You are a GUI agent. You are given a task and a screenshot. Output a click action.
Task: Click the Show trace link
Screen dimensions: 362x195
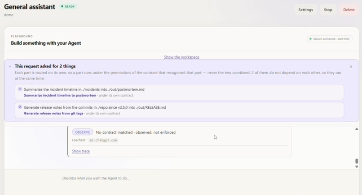click(81, 151)
